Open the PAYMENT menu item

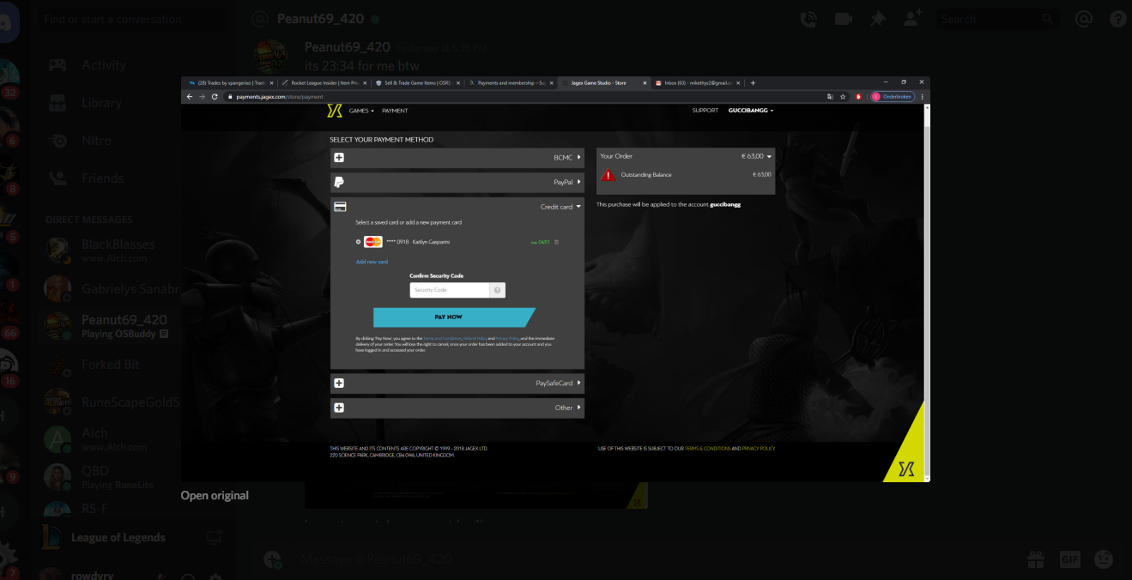click(395, 111)
